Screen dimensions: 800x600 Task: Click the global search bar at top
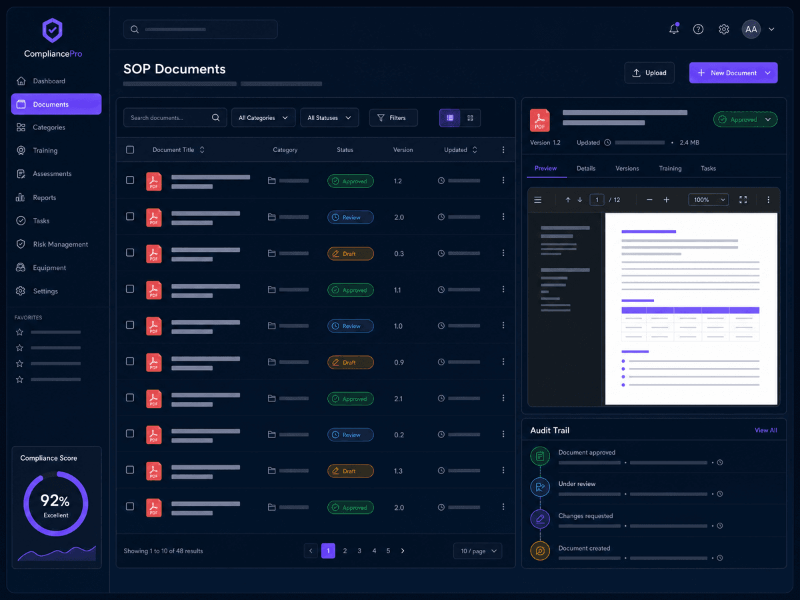pos(201,29)
